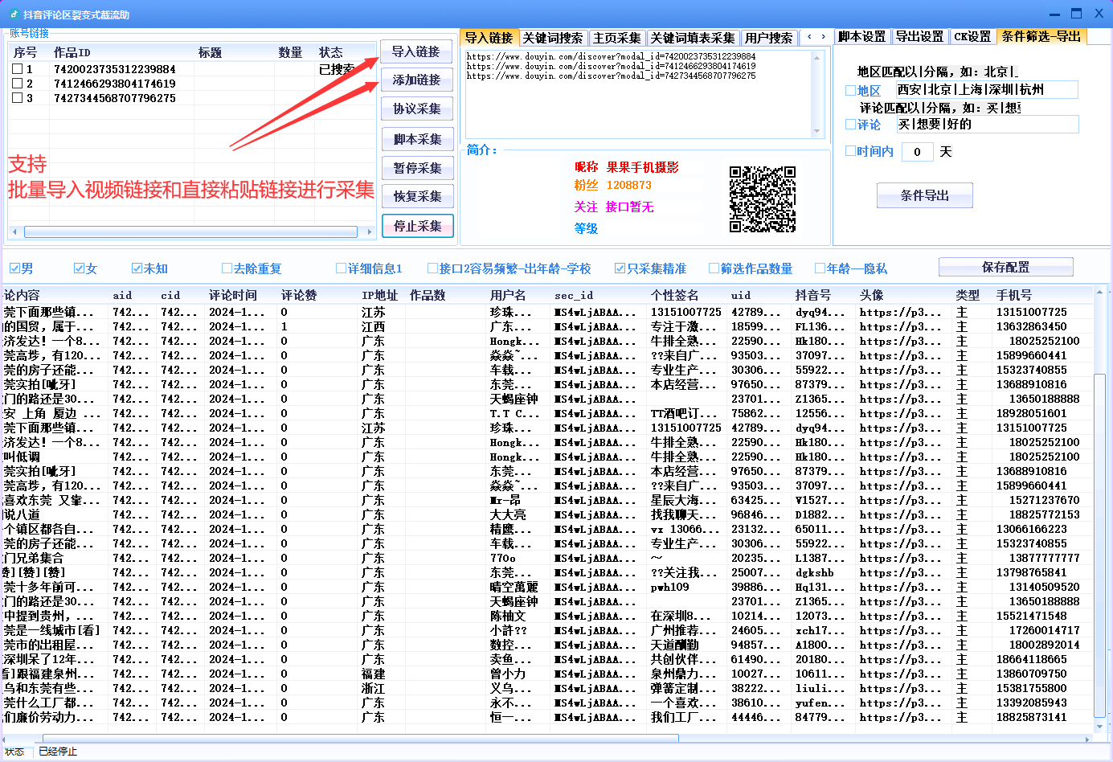
Task: Start 脚本采集 collection
Action: [417, 137]
